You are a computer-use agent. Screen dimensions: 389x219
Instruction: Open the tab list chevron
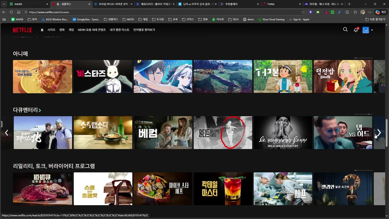point(4,4)
